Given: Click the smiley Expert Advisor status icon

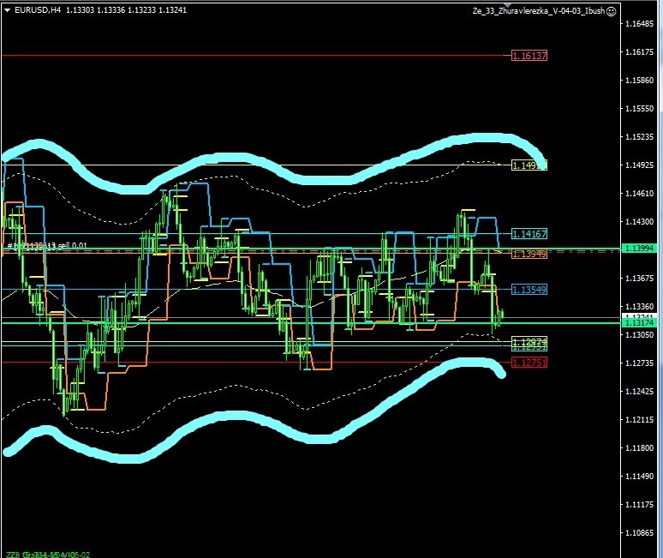Looking at the screenshot, I should click(x=611, y=11).
